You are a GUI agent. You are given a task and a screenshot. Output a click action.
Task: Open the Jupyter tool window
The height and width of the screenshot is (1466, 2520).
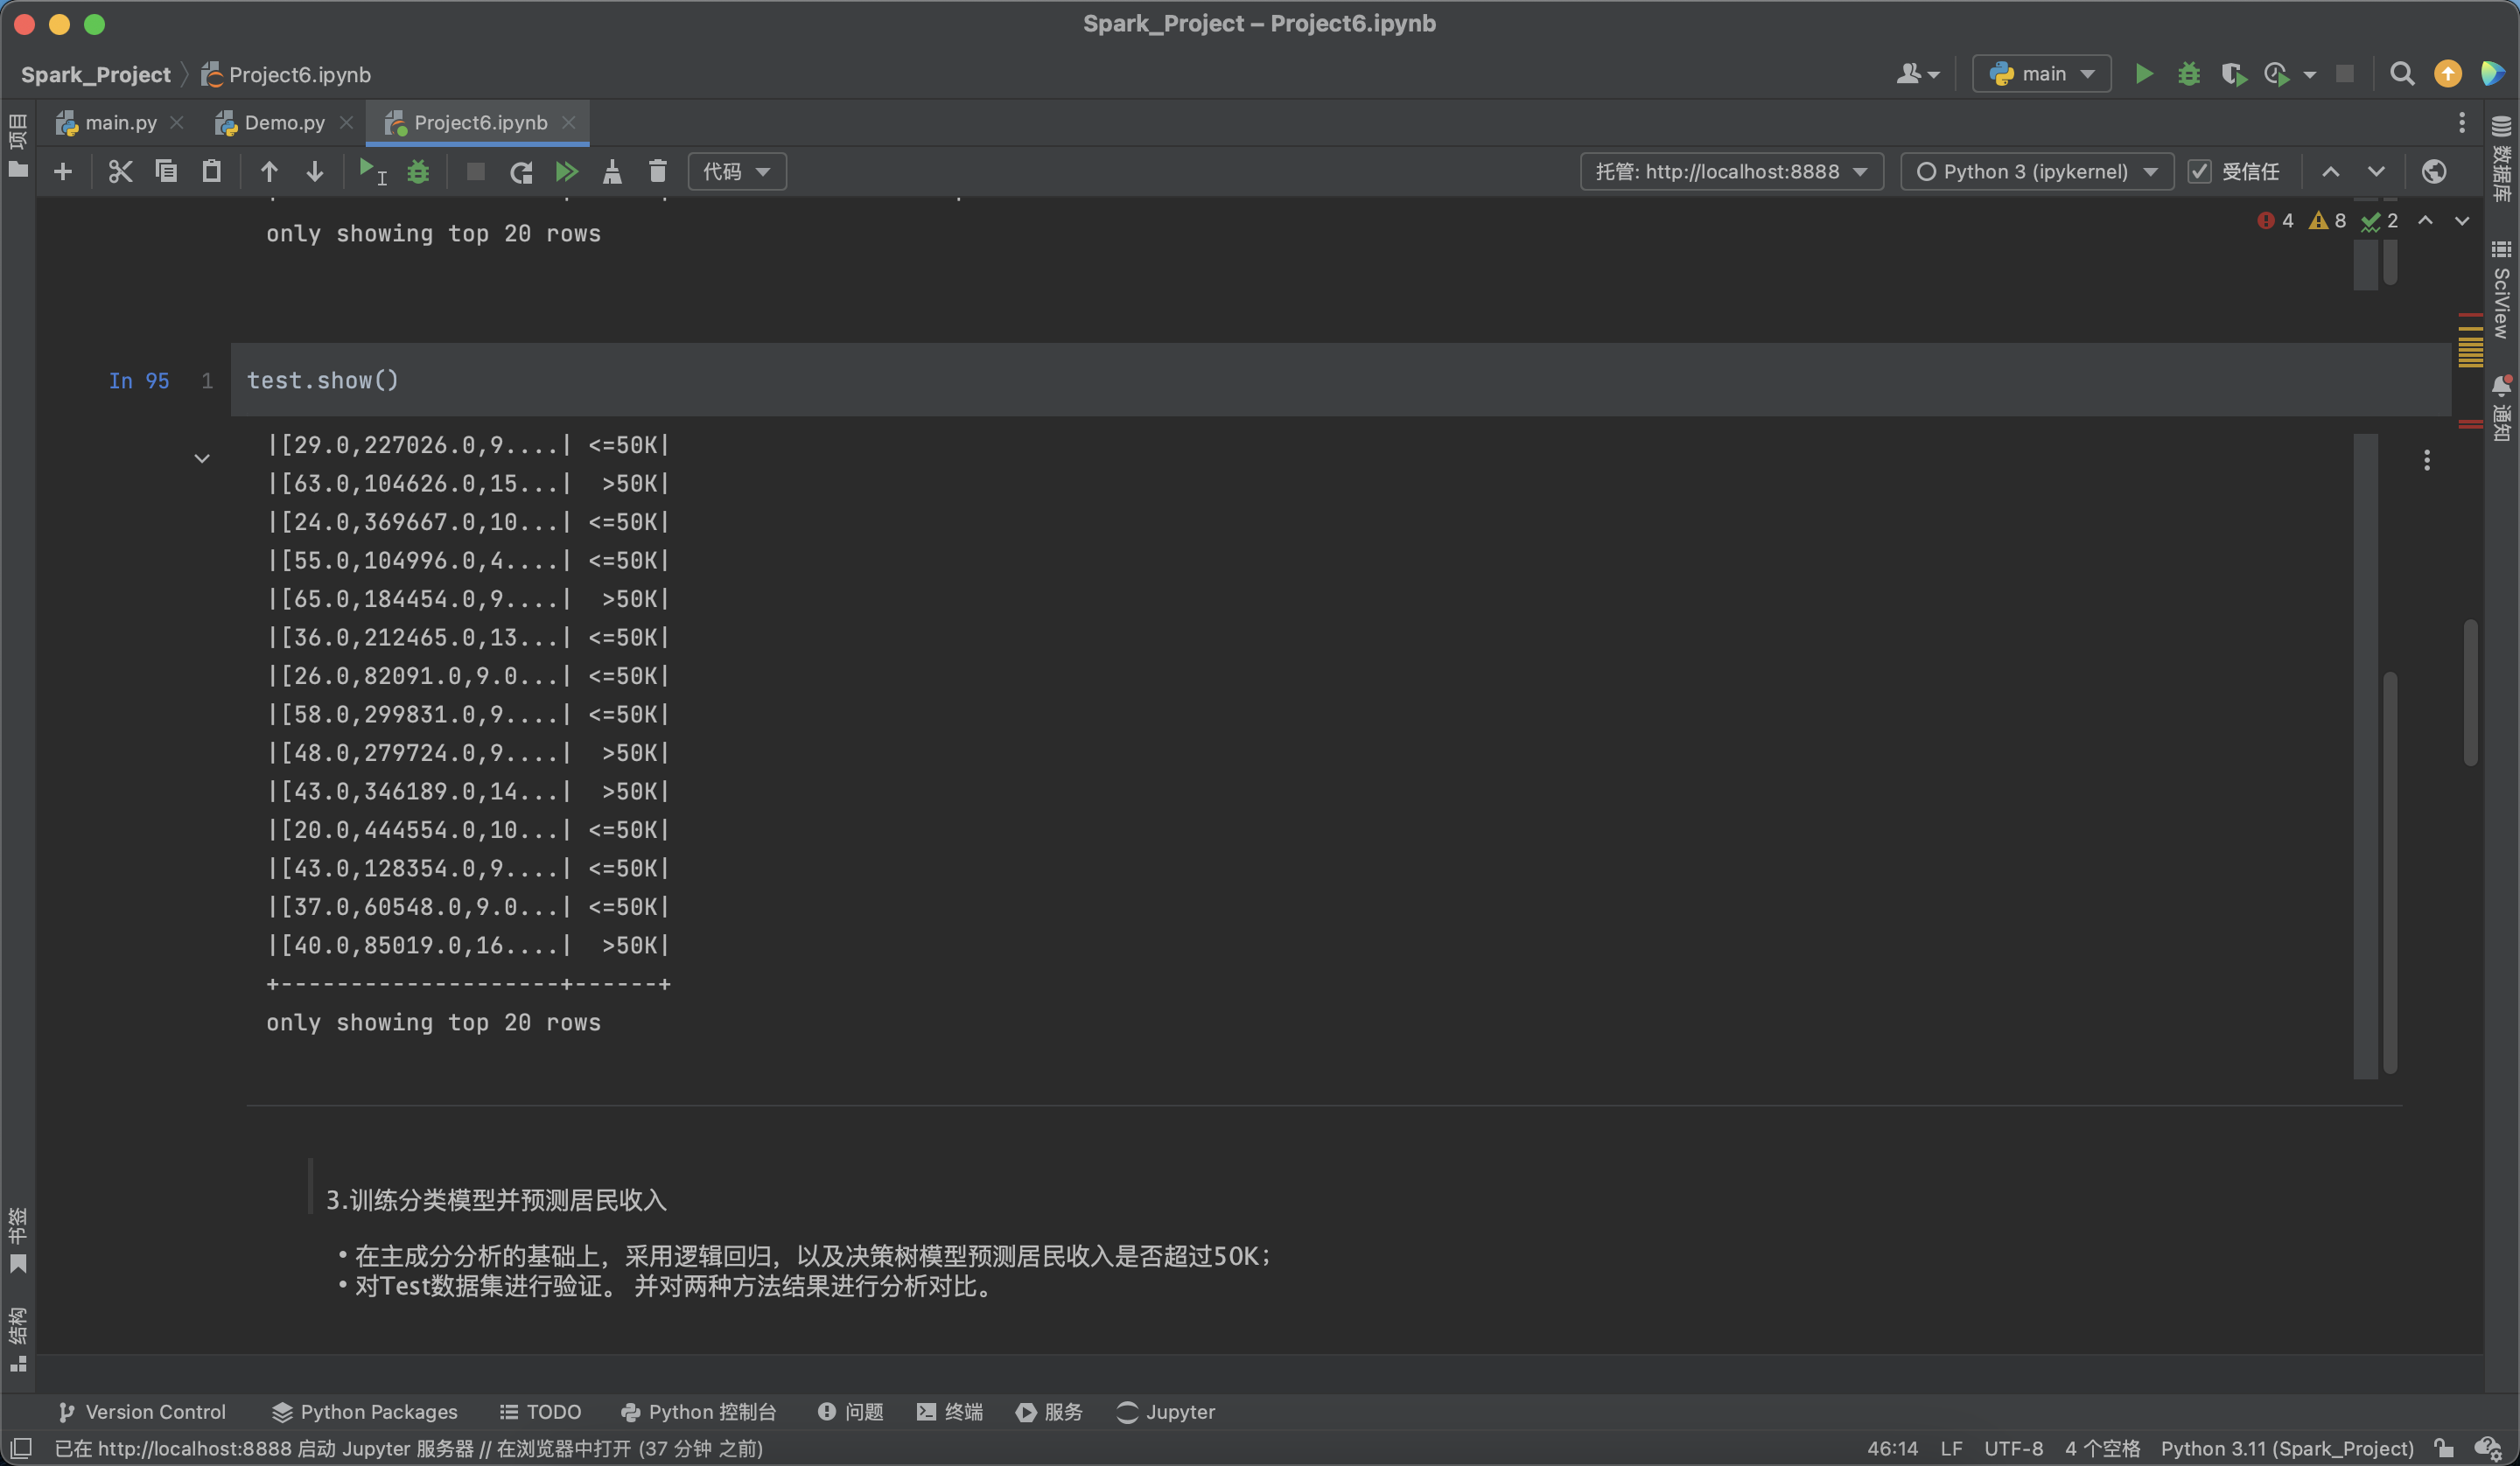click(x=1166, y=1412)
